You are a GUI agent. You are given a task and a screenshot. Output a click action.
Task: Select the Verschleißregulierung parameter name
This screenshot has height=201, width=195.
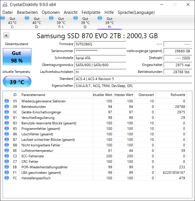38,118
